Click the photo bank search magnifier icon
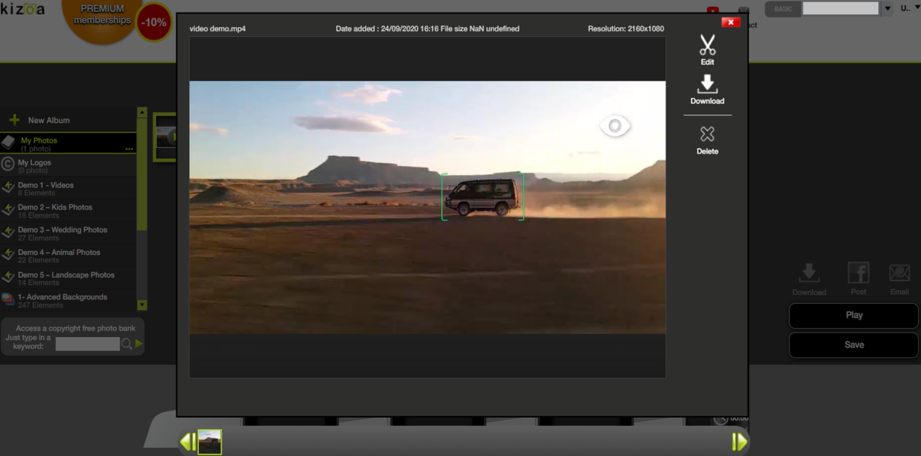921x456 pixels. point(126,344)
